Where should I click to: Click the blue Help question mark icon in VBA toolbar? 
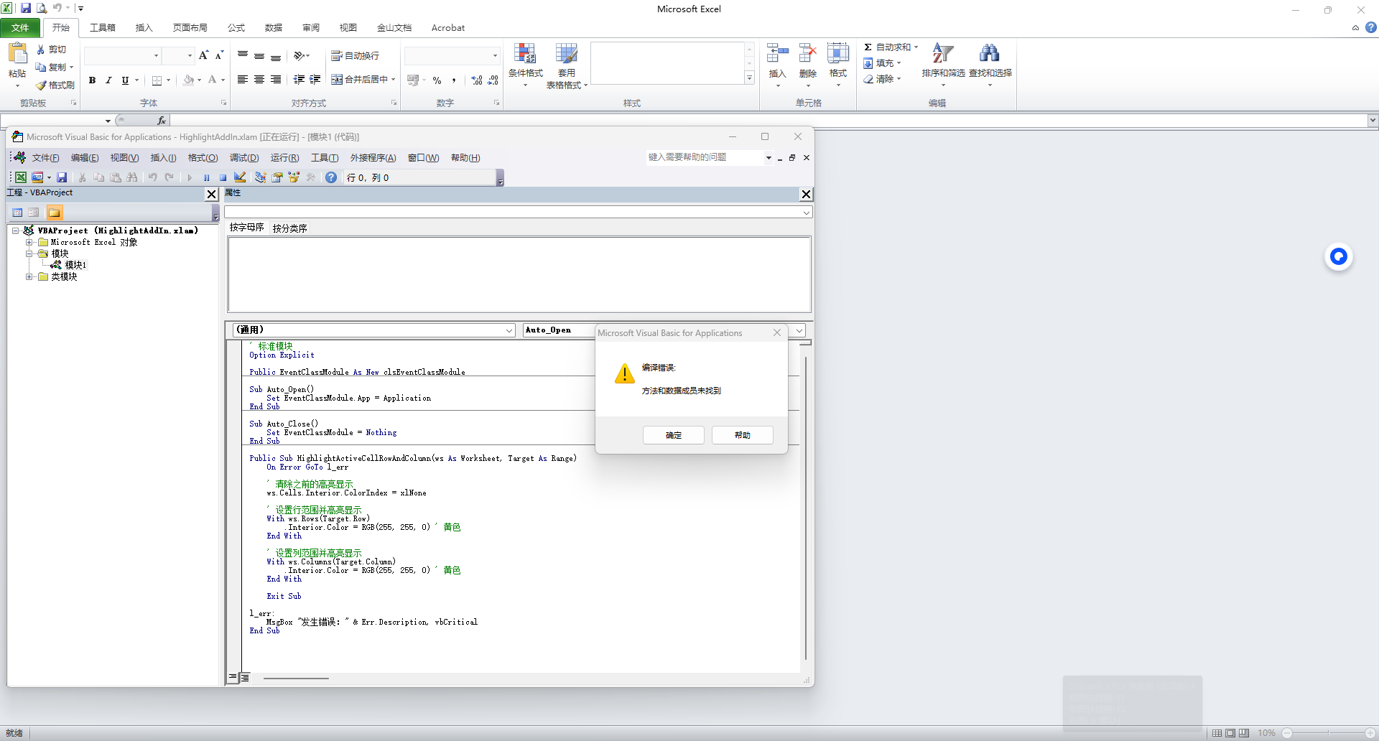click(x=331, y=177)
